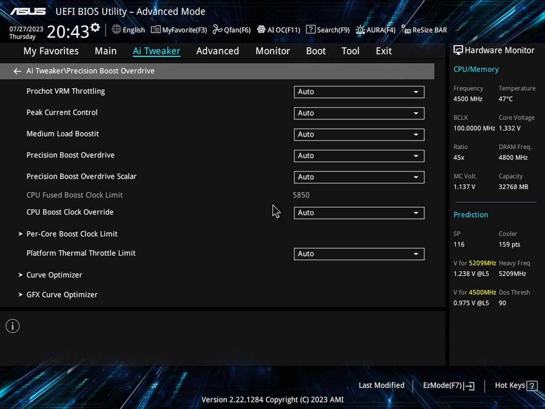Screen dimensions: 545x409
Task: Select the Ai Tweaker tab
Action: click(x=157, y=51)
